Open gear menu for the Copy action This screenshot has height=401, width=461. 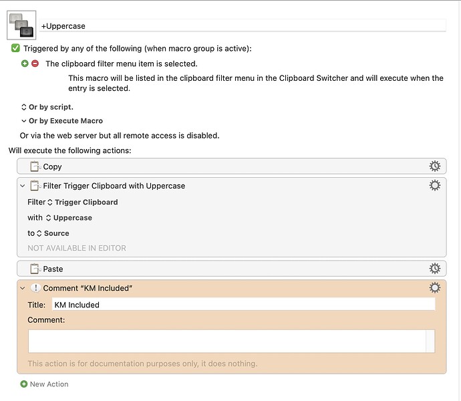click(x=434, y=166)
